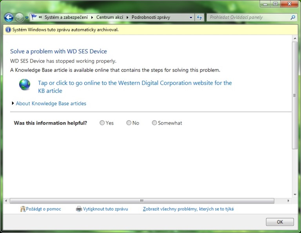Click the horizontal scrollbar thumb

(x=142, y=201)
